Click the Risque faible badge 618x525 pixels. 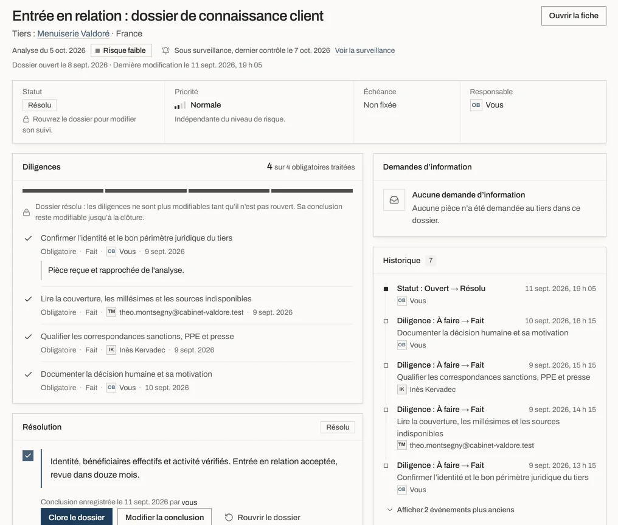(121, 50)
